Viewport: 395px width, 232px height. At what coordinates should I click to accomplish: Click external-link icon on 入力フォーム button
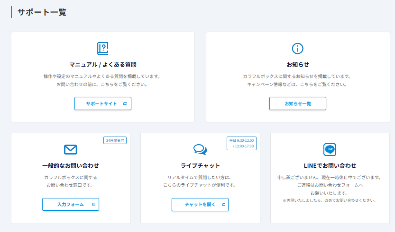93,205
